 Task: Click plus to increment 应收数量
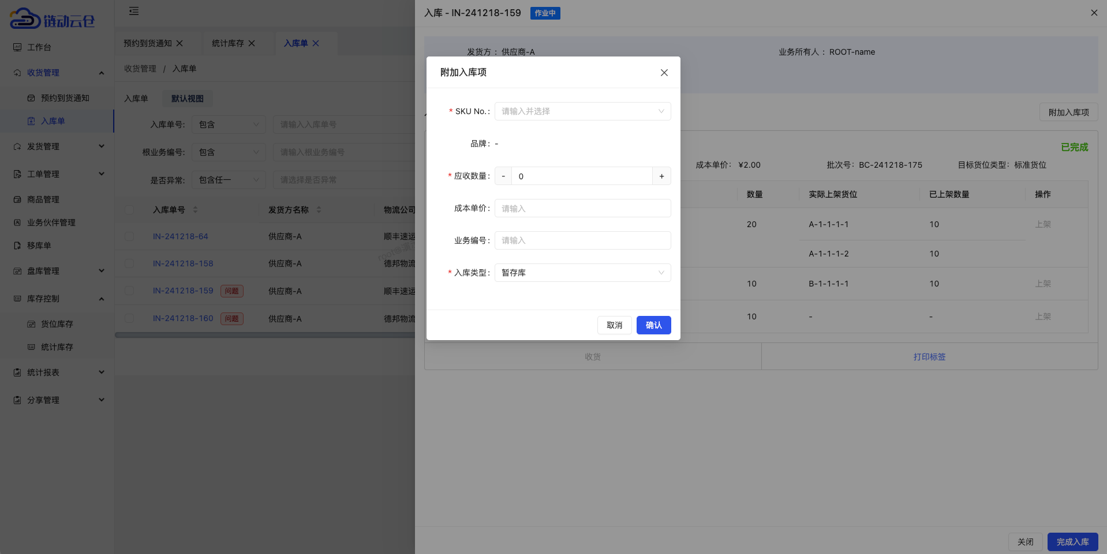tap(661, 176)
